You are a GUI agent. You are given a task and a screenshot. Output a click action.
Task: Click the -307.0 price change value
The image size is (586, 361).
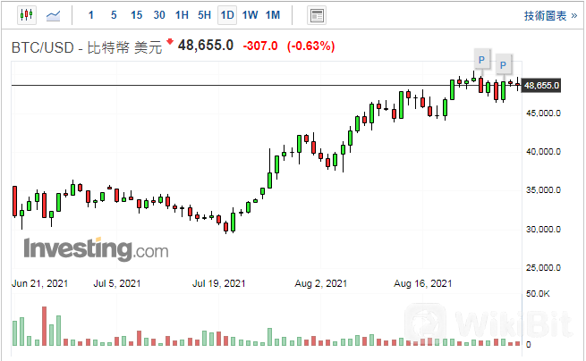pos(260,46)
